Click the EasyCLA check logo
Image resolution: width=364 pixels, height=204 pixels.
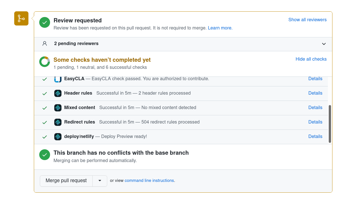point(58,78)
